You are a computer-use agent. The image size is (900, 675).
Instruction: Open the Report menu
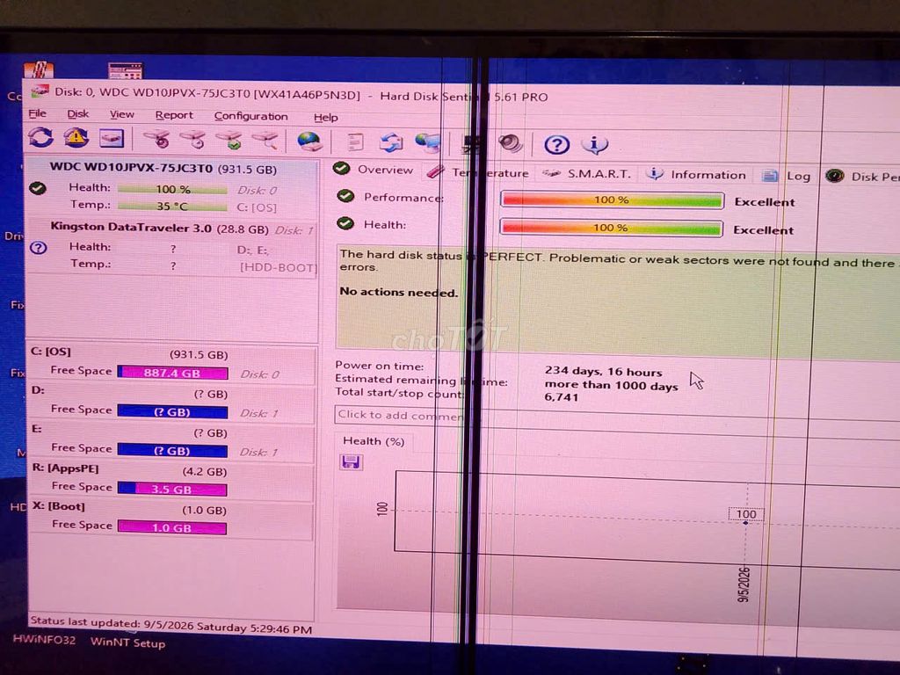174,115
